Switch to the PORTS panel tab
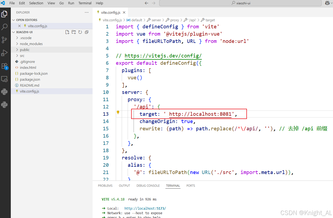The image size is (333, 218). [x=191, y=186]
